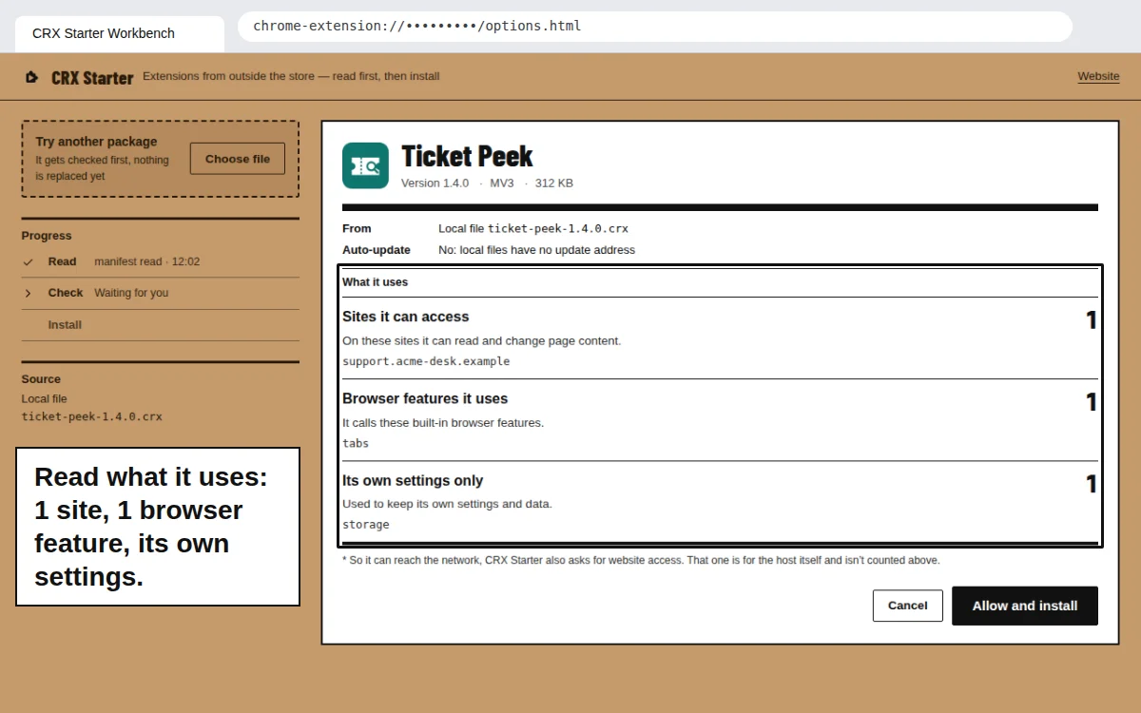The width and height of the screenshot is (1141, 713).
Task: Cancel the extension install
Action: [908, 606]
